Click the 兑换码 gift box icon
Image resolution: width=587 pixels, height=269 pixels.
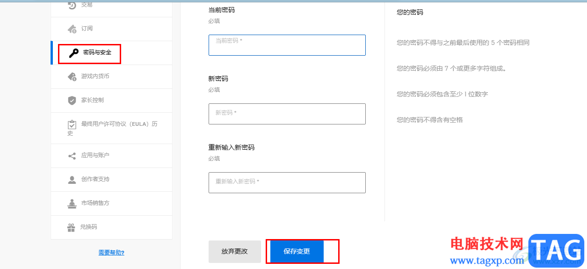point(71,227)
